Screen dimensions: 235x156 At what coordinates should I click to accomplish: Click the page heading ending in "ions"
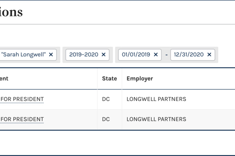tap(11, 12)
